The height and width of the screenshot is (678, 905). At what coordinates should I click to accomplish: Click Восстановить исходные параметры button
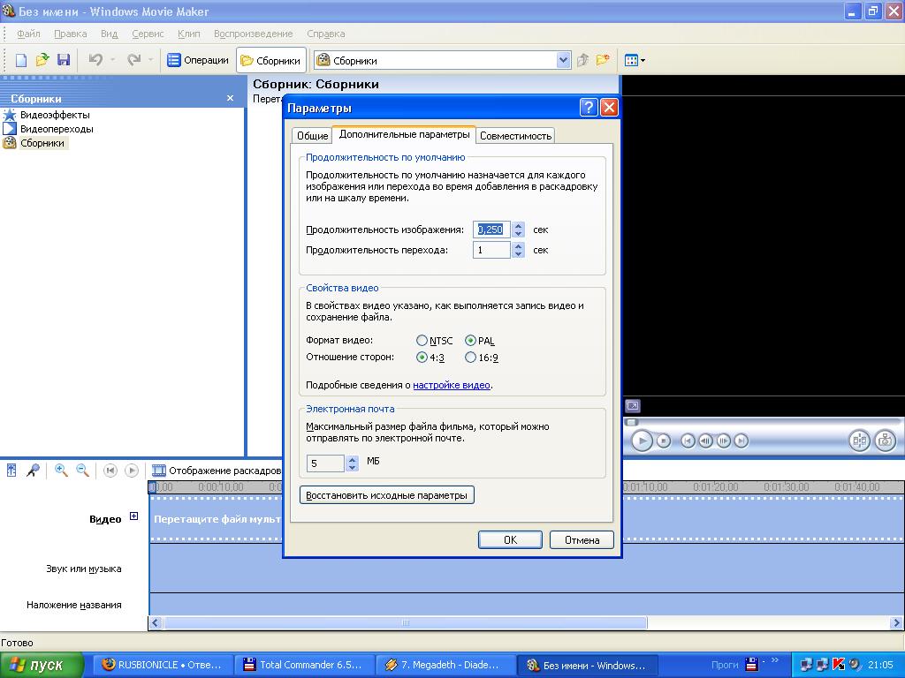coord(387,495)
